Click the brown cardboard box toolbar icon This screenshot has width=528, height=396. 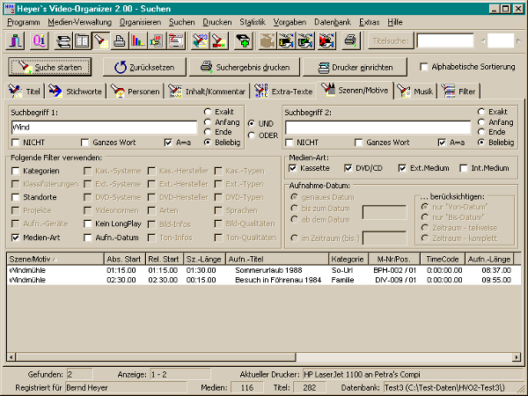coord(269,40)
